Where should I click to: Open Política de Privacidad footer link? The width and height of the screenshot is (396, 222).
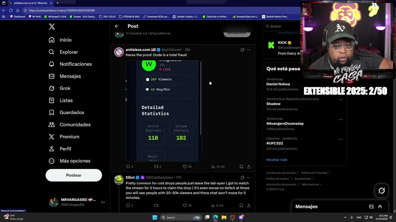pos(314,173)
